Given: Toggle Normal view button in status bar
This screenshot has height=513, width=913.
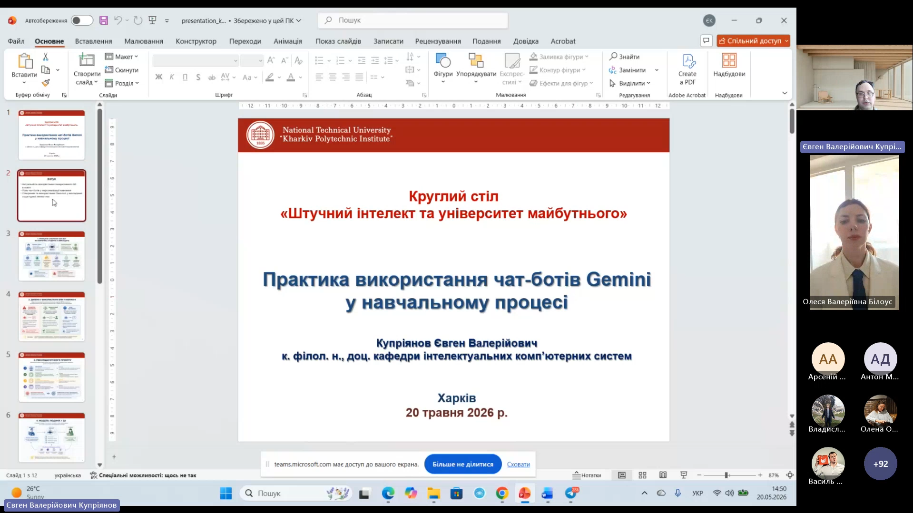Looking at the screenshot, I should tap(621, 475).
